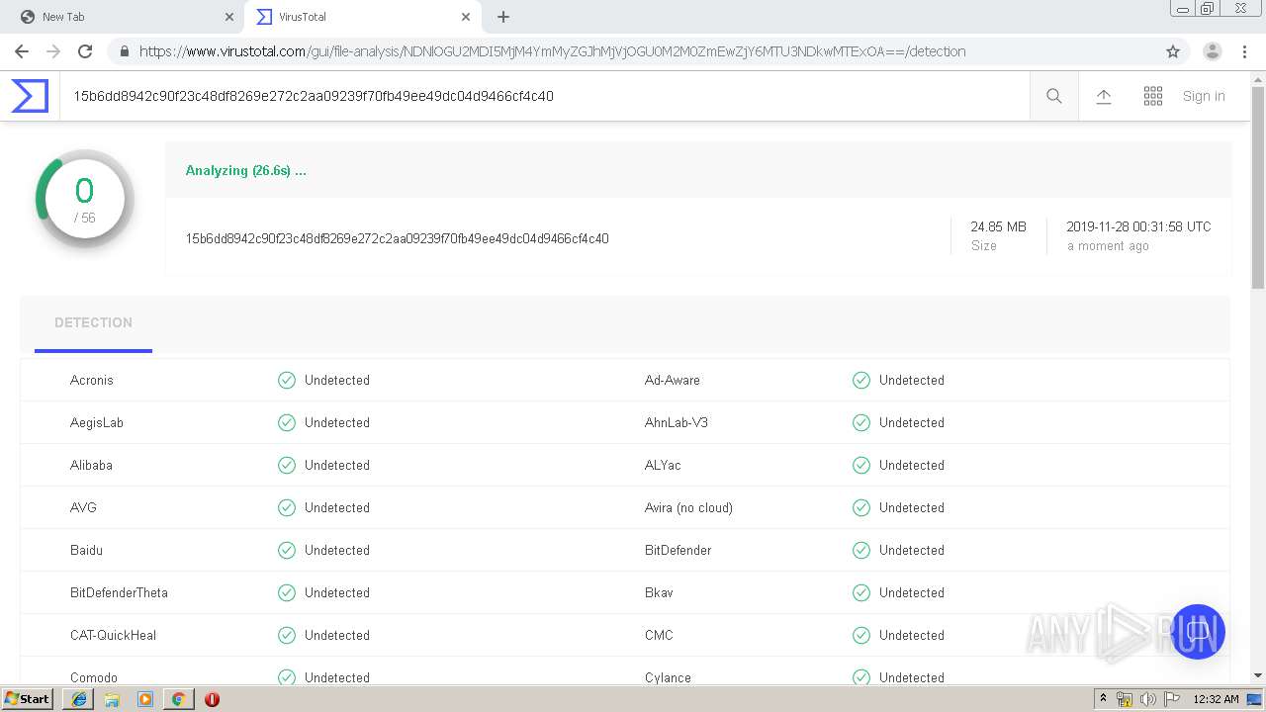
Task: Click the browser forward arrow
Action: [53, 51]
